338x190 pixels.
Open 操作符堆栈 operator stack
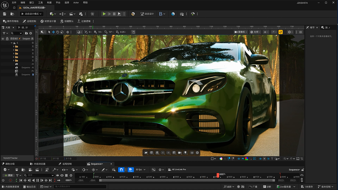click(11, 21)
